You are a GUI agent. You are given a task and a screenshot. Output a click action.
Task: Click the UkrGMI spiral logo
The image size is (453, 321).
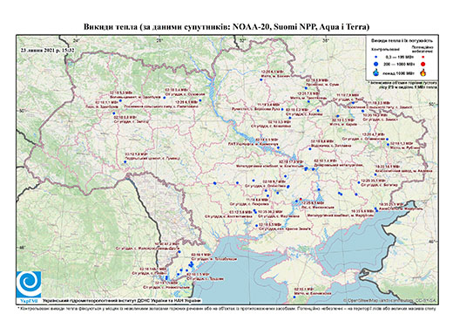tap(29, 285)
